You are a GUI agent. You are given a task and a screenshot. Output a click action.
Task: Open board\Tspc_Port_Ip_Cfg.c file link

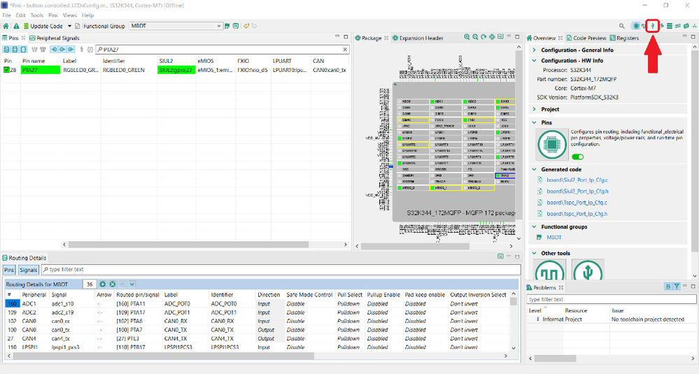[577, 203]
